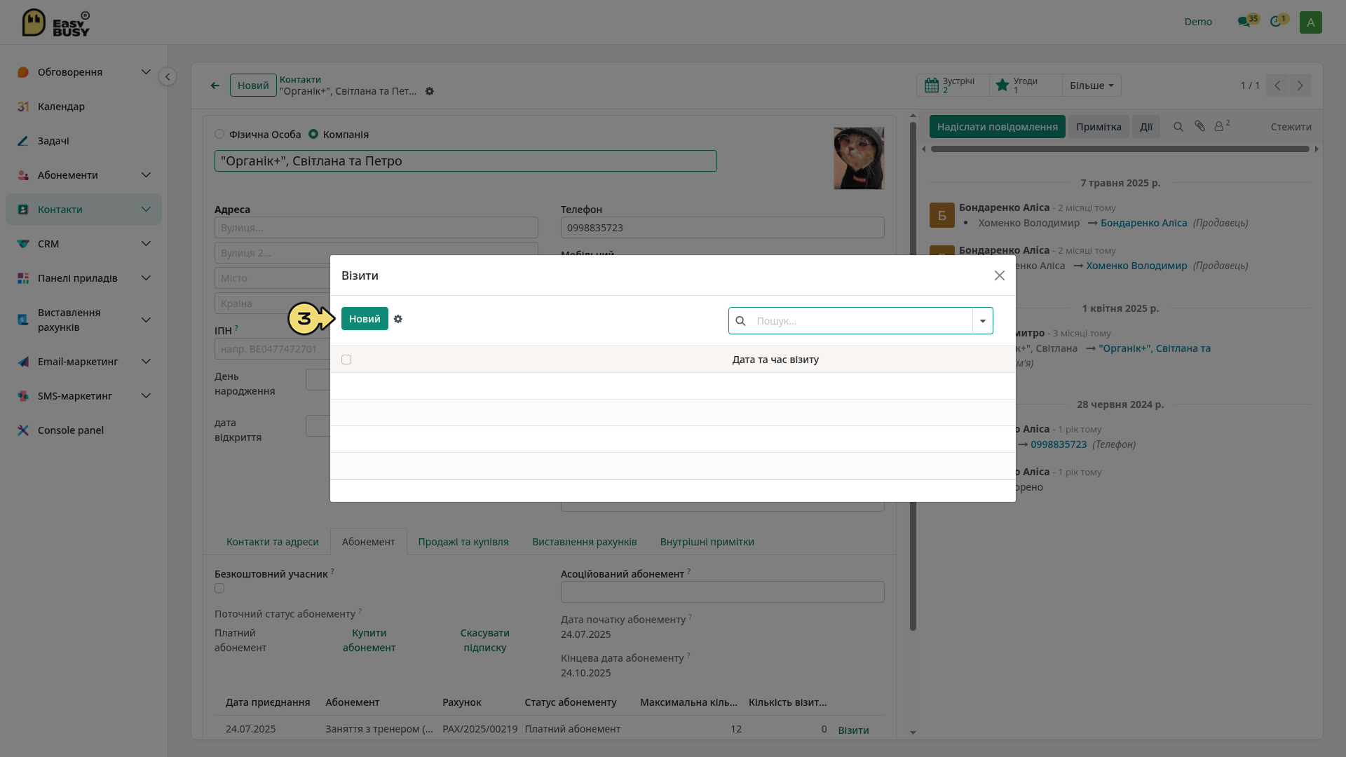Switch to Продажі та купівля tab
Screen dimensions: 1346x757
[x=463, y=542]
